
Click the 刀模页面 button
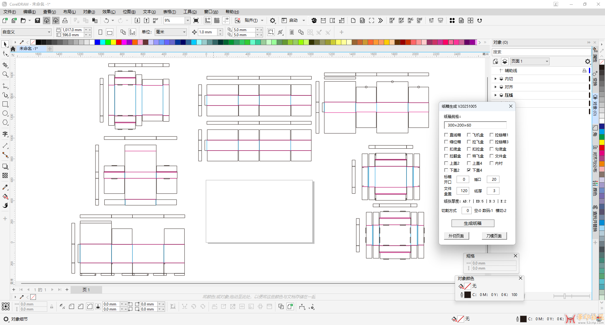494,236
